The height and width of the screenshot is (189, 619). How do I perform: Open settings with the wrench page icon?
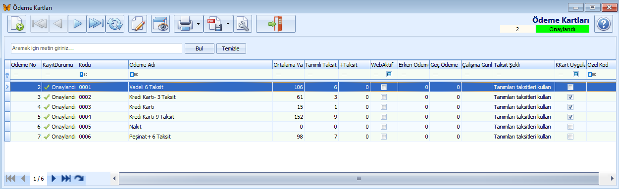(x=243, y=24)
